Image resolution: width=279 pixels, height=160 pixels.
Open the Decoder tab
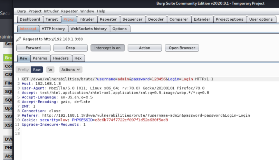[x=156, y=19]
